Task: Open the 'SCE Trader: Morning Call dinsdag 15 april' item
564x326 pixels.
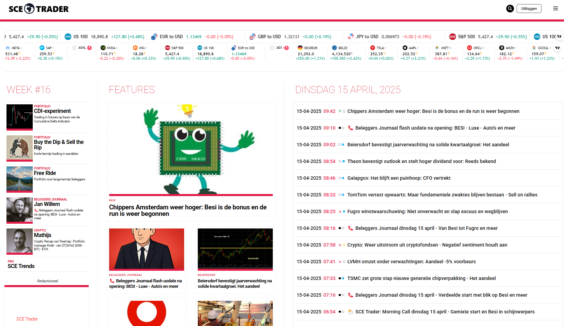Action: click(x=445, y=312)
